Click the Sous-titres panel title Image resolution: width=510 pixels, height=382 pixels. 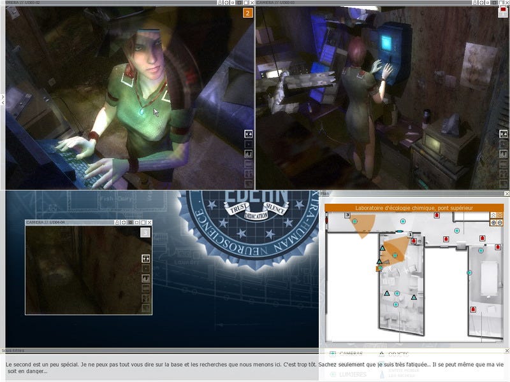tap(13, 351)
